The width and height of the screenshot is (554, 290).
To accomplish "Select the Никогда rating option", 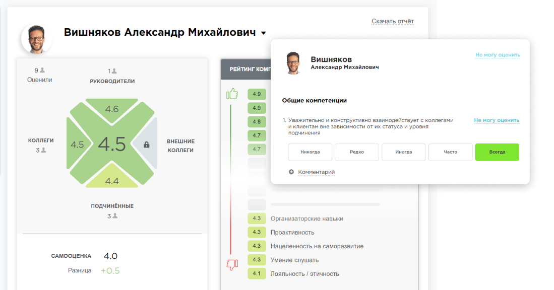I will (310, 152).
